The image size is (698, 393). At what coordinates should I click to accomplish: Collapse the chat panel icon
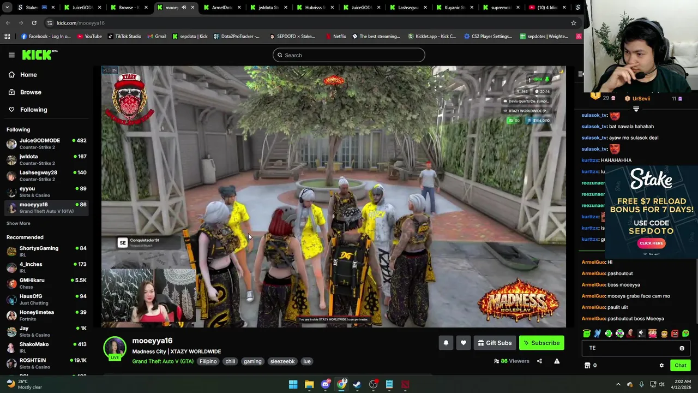pyautogui.click(x=581, y=74)
